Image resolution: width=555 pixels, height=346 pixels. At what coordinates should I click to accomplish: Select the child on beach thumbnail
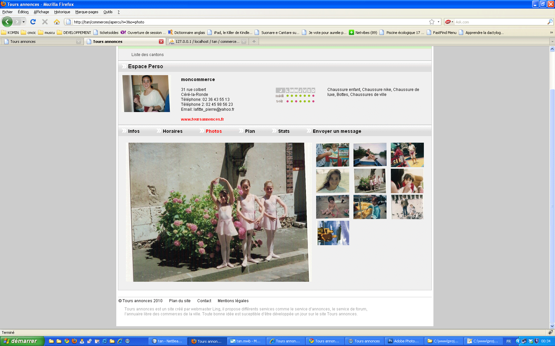332,207
